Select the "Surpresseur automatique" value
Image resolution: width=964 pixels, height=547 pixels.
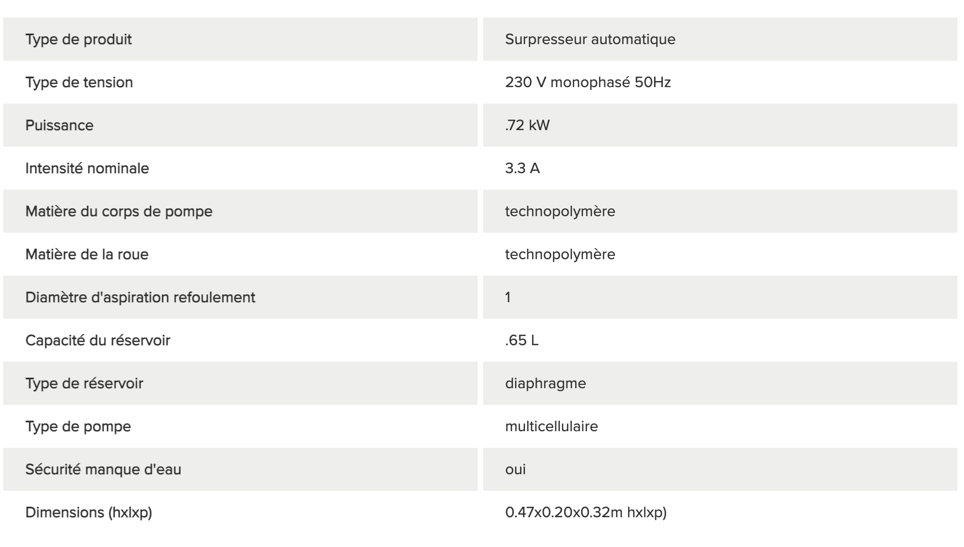tap(590, 39)
